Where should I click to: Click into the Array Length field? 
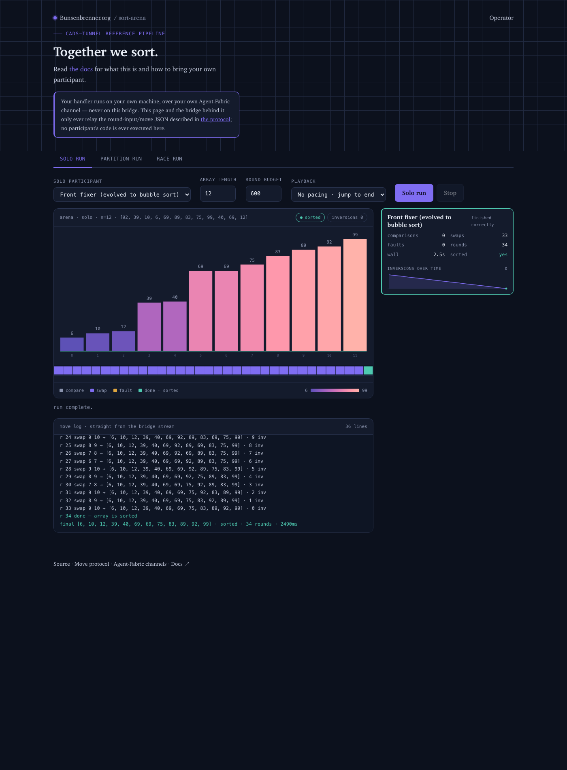coord(218,194)
